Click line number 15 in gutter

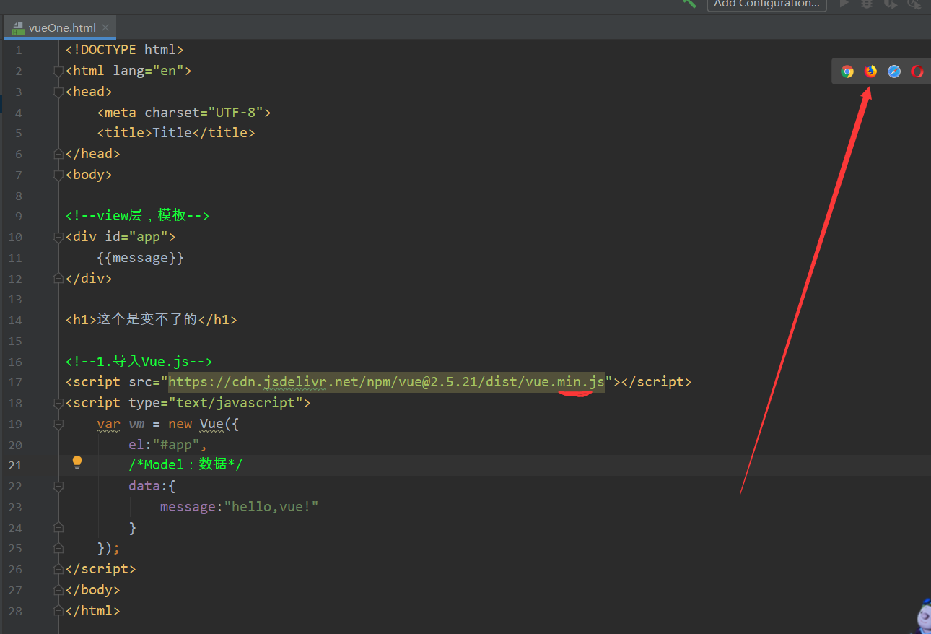click(x=15, y=341)
